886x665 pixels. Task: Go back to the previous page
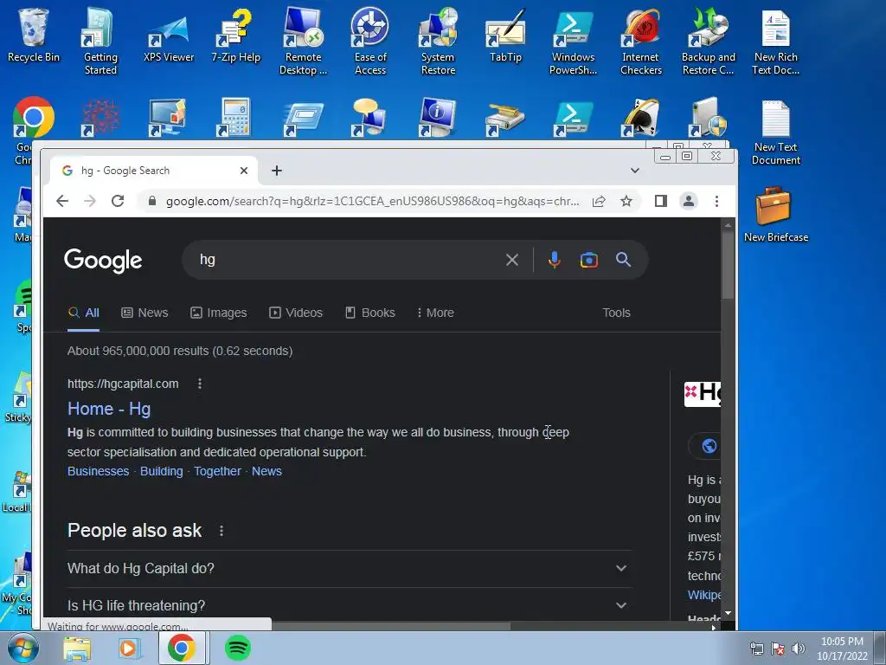62,201
